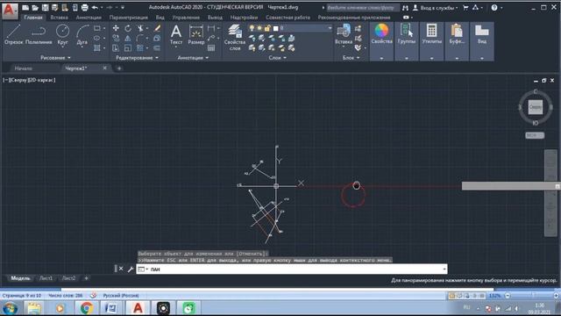Click the Fillet tool icon

(140, 38)
